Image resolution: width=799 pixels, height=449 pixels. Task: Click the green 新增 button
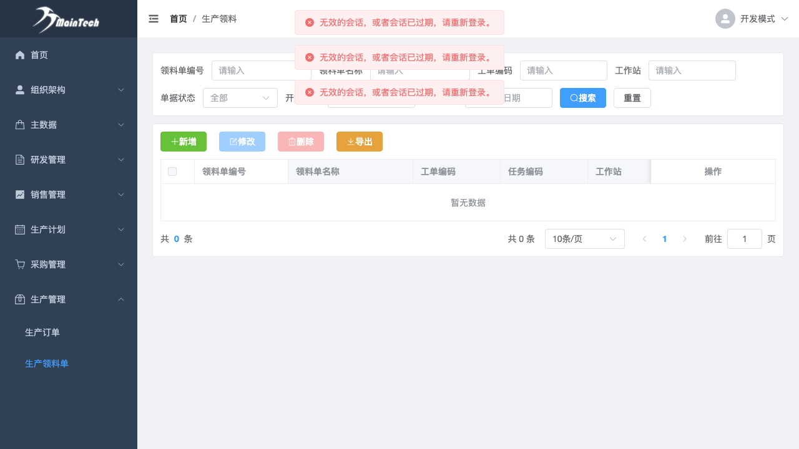coord(183,142)
